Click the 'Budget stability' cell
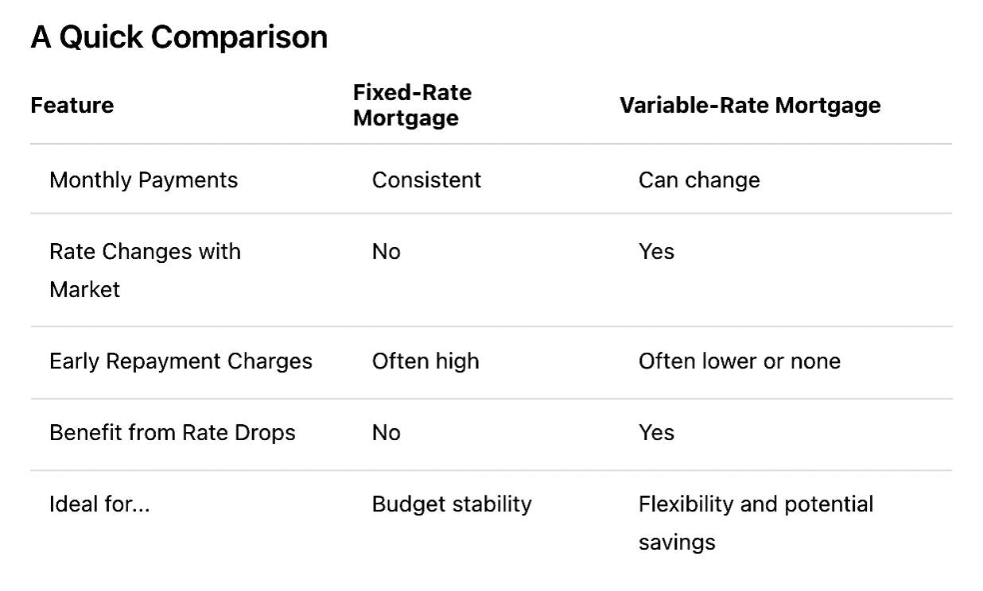Viewport: 983px width, 591px height. (452, 504)
